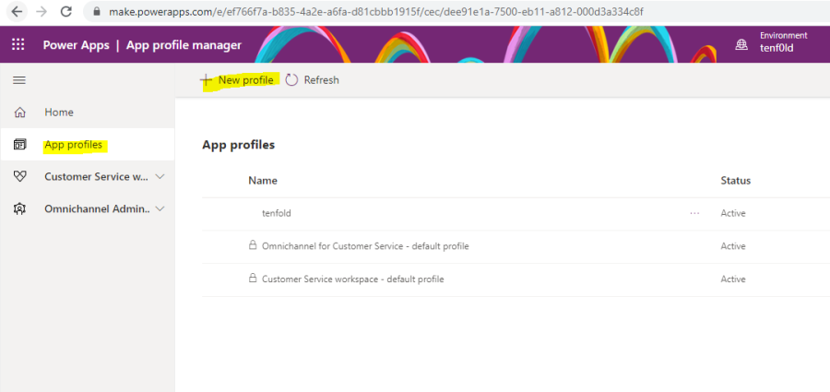Select App profiles in sidebar
This screenshot has width=830, height=392.
coord(73,145)
